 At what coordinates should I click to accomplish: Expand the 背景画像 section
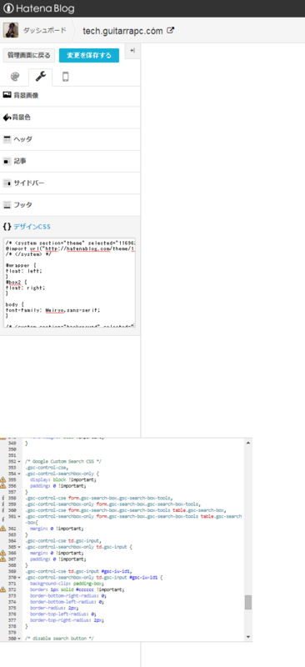pyautogui.click(x=70, y=96)
